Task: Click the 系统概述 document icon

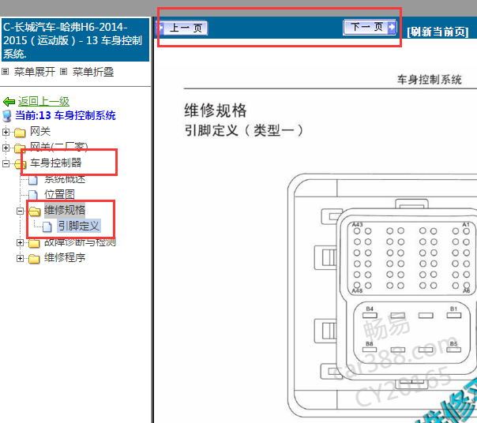Action: (x=33, y=180)
